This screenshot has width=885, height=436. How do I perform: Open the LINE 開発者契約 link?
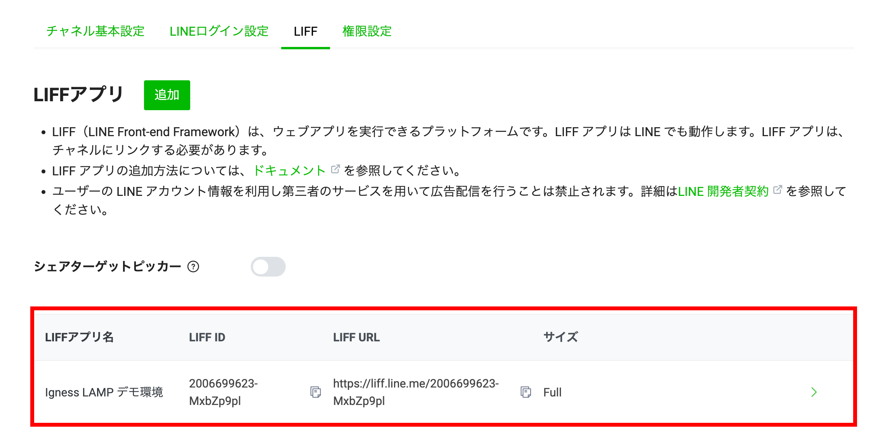(x=723, y=191)
